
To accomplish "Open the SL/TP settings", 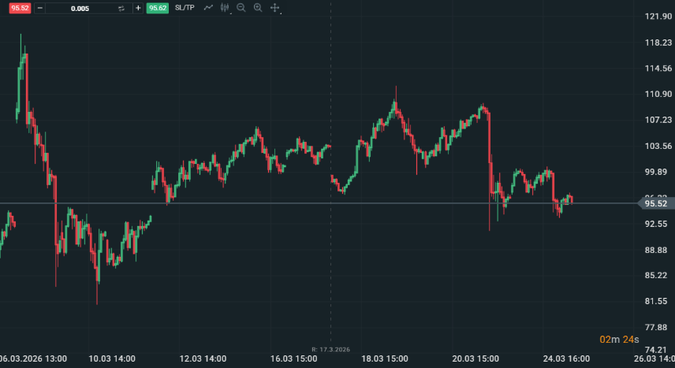I will coord(185,8).
